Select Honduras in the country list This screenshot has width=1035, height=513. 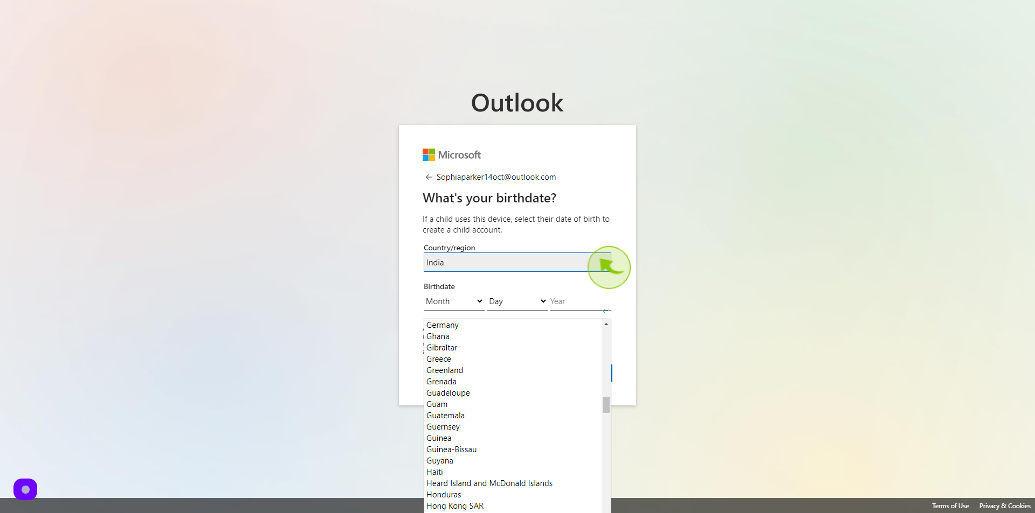point(513,495)
